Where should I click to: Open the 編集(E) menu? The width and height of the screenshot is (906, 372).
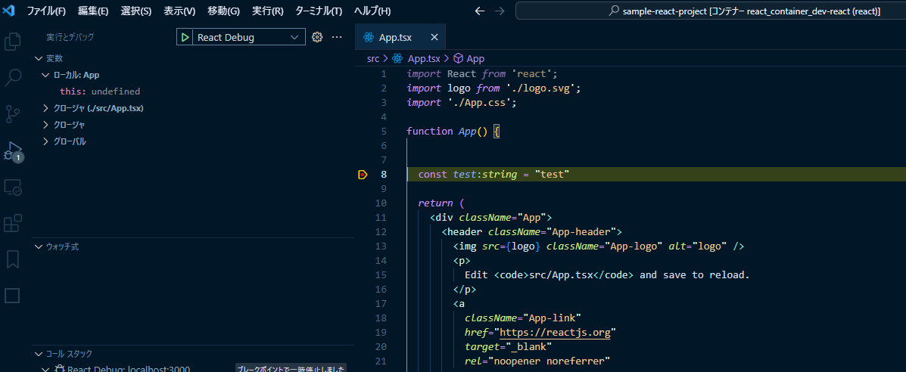click(93, 11)
